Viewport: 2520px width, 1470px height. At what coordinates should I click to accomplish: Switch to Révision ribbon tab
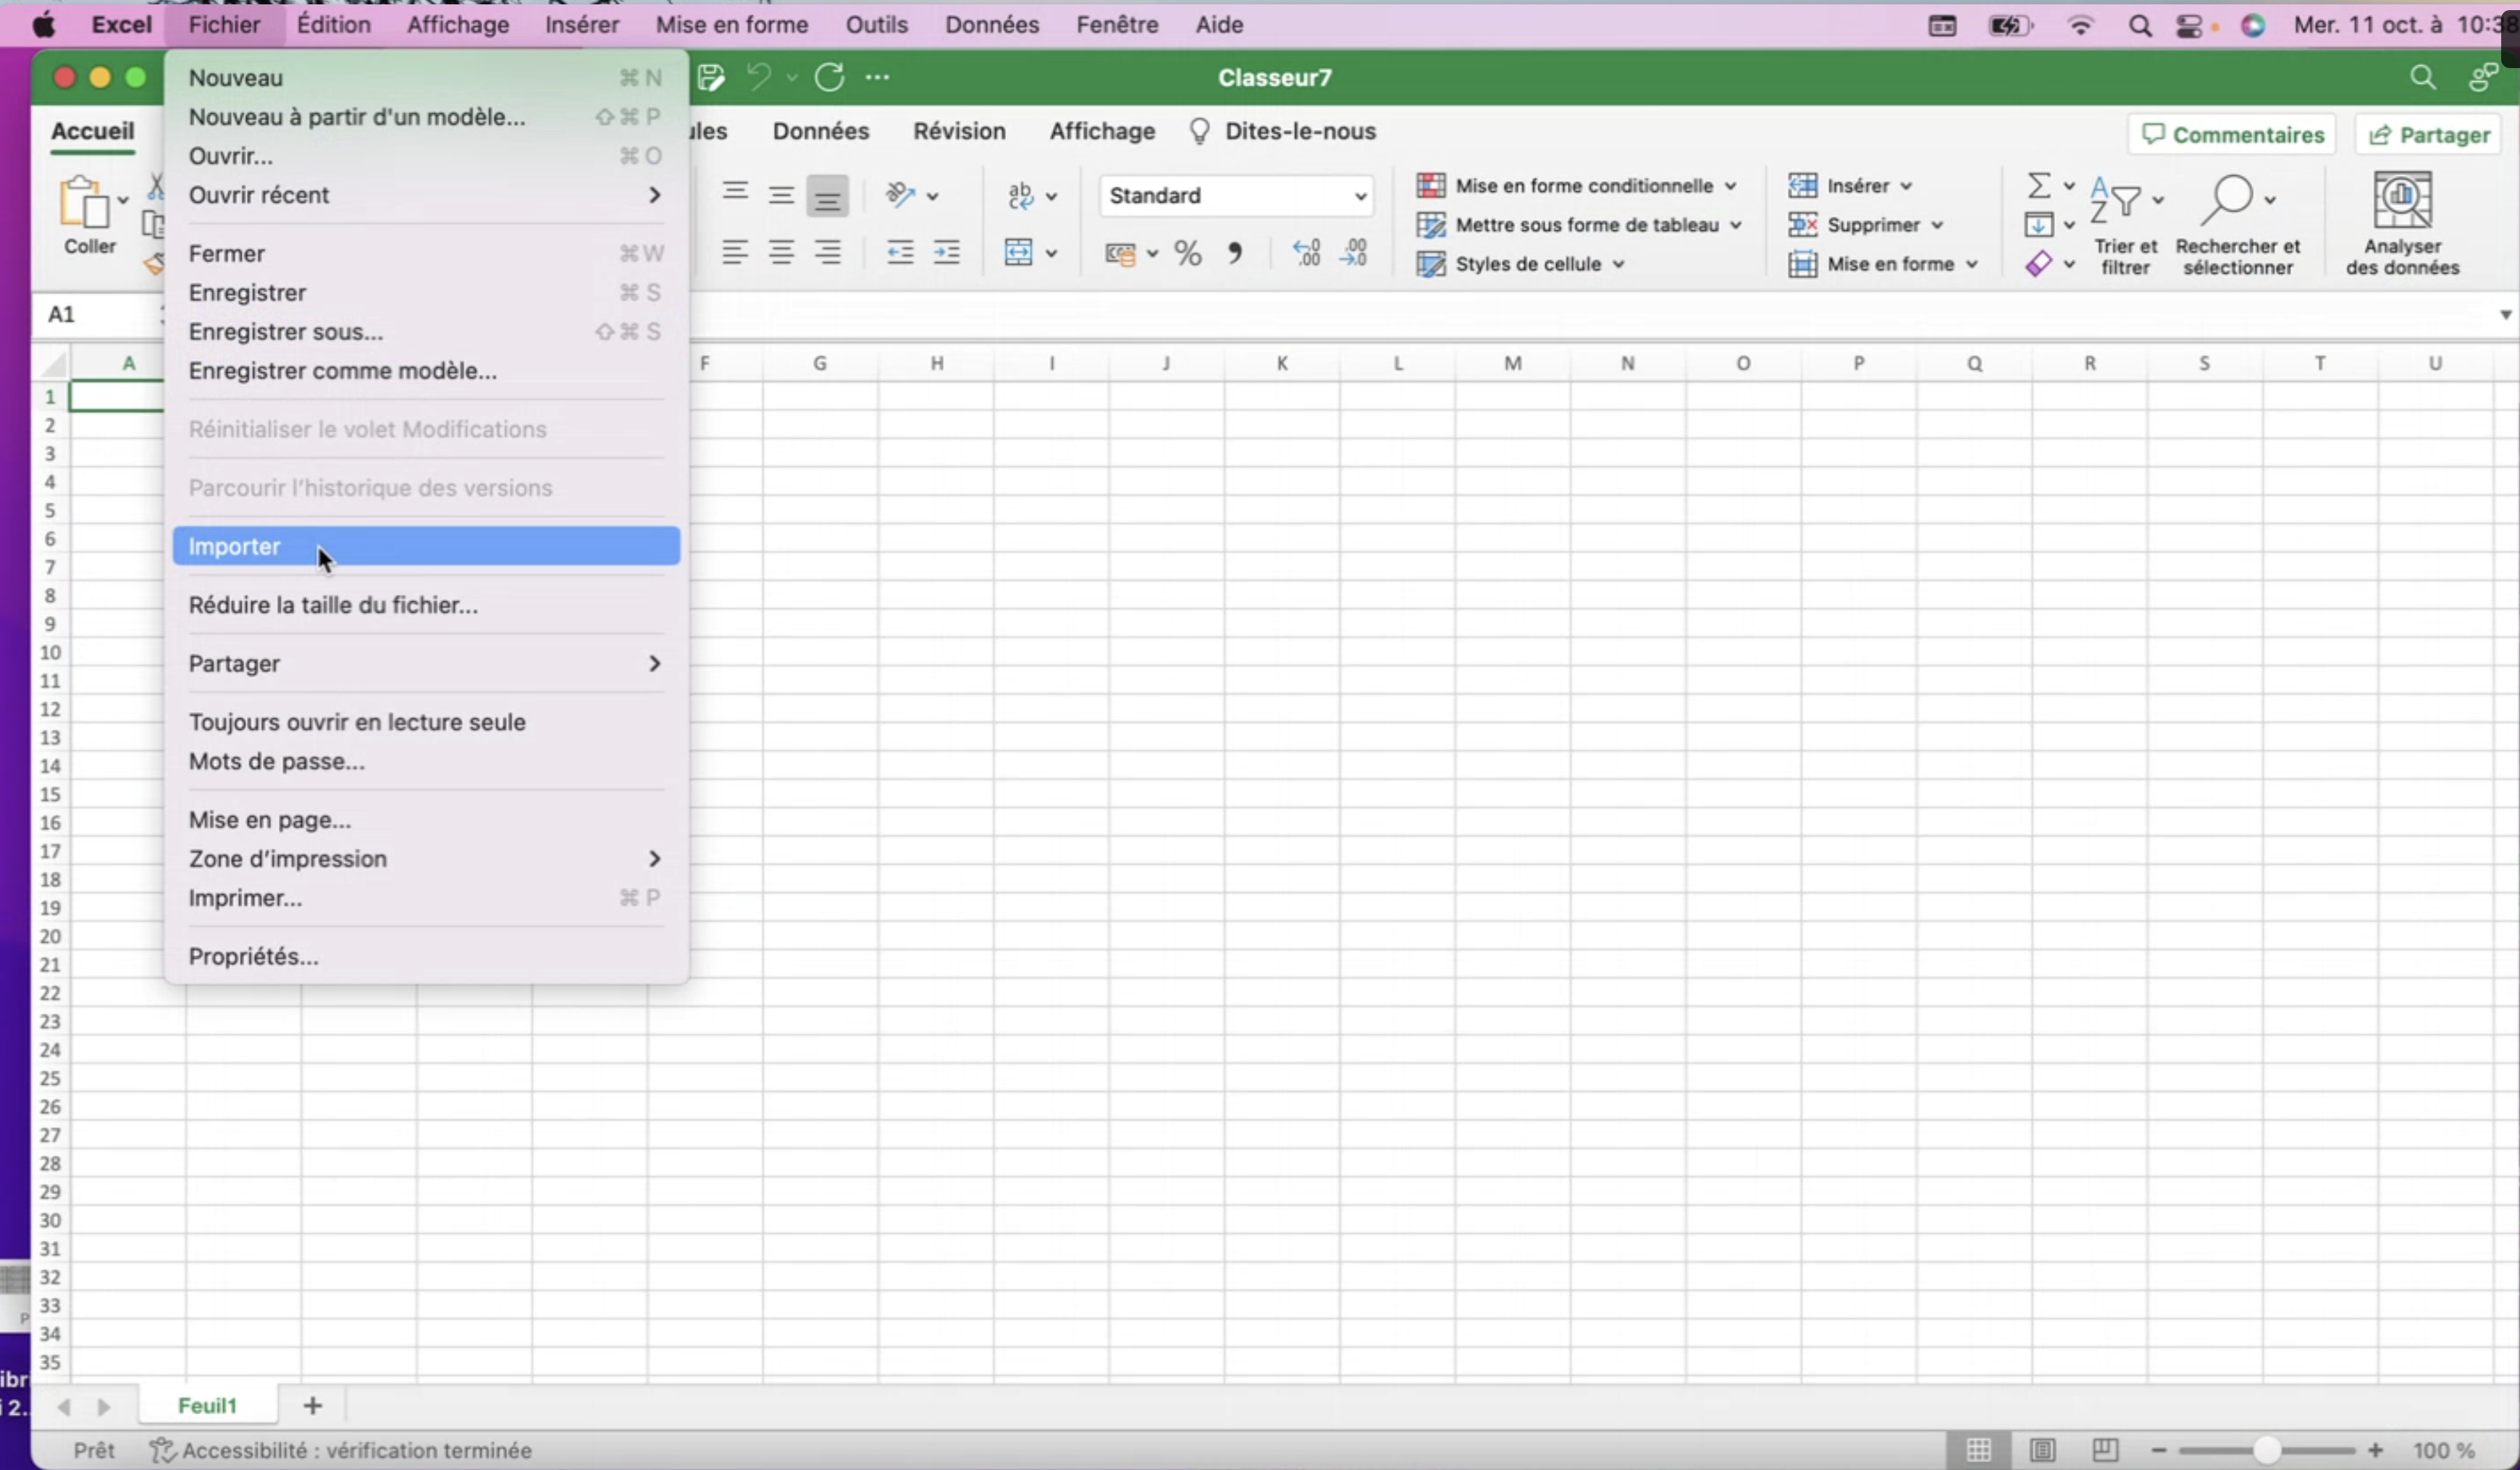pos(959,132)
